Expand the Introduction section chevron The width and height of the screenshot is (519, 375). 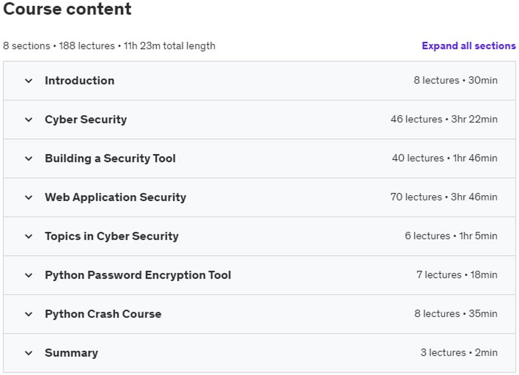coord(29,81)
